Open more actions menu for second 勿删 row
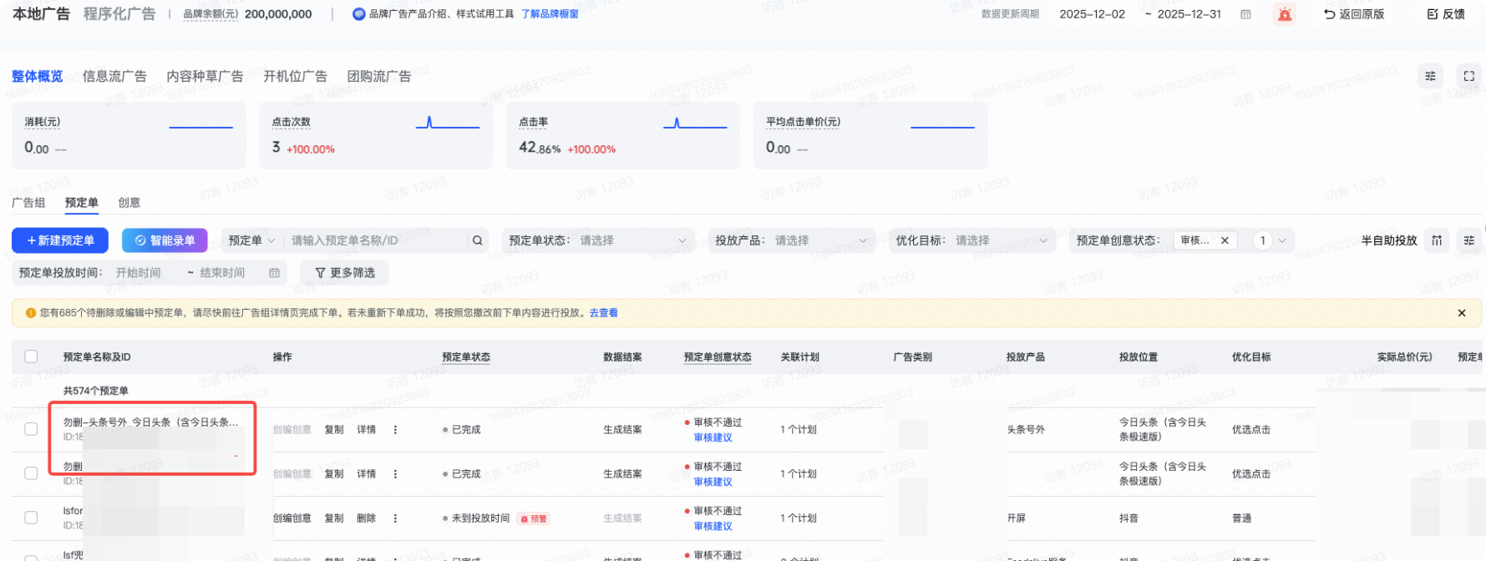This screenshot has width=1486, height=561. point(395,474)
